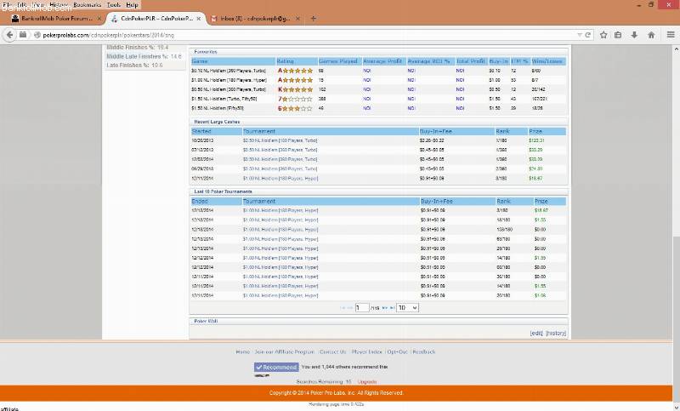The width and height of the screenshot is (680, 411).
Task: Sort Favourites by Rating column header
Action: (297, 61)
